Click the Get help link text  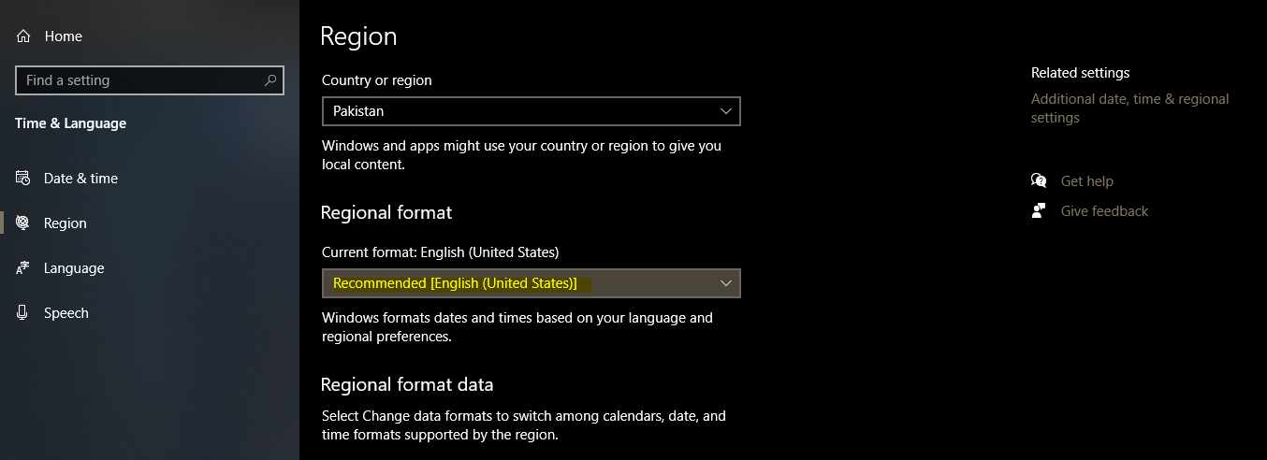pyautogui.click(x=1086, y=181)
